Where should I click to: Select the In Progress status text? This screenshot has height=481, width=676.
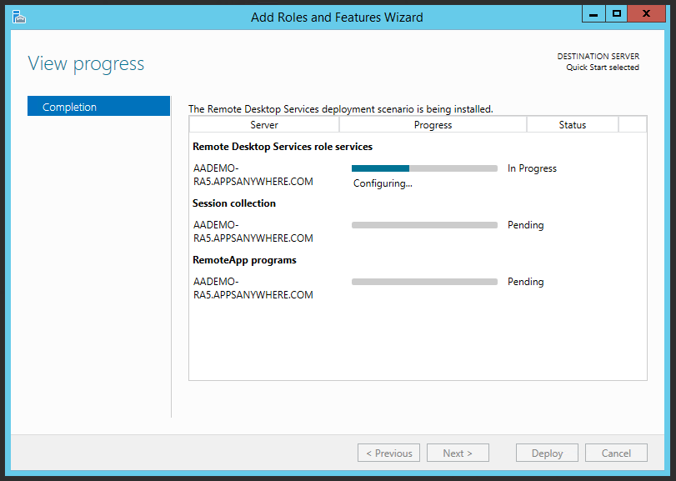pos(532,168)
